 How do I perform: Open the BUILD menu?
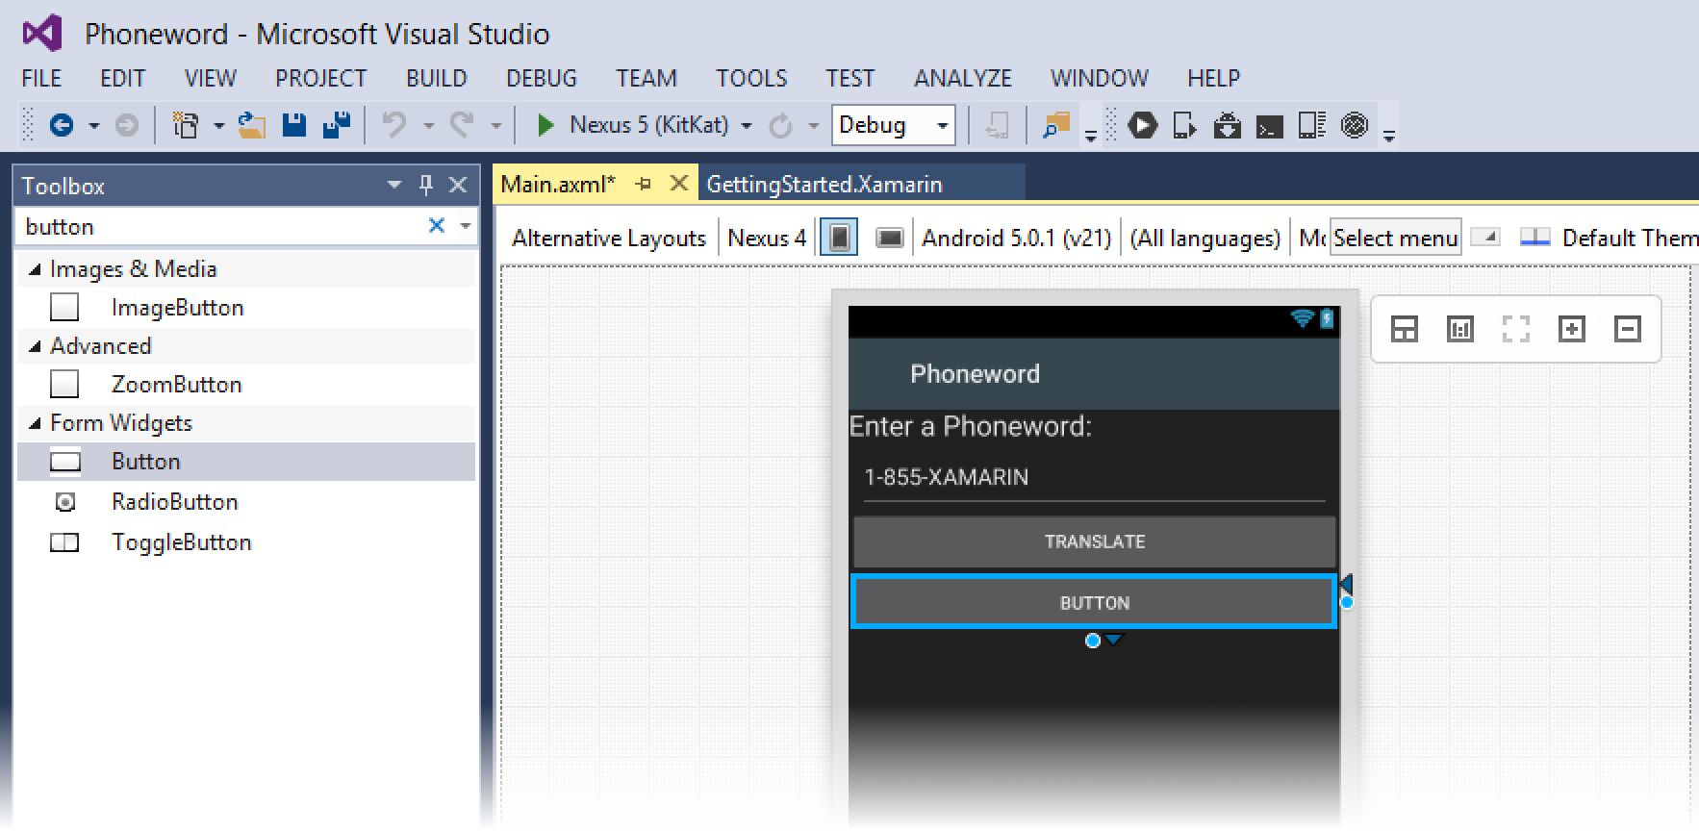point(436,78)
